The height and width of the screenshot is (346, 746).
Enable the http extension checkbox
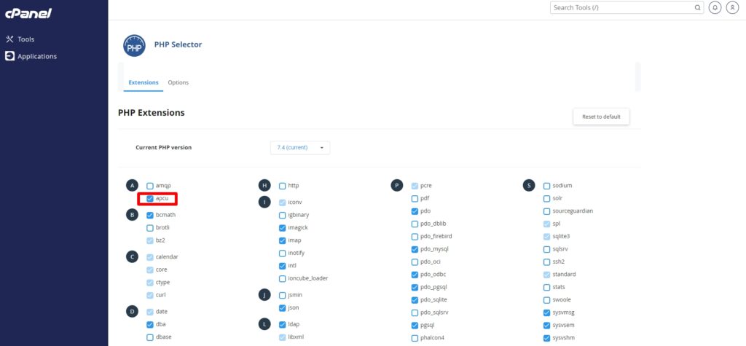coord(282,186)
